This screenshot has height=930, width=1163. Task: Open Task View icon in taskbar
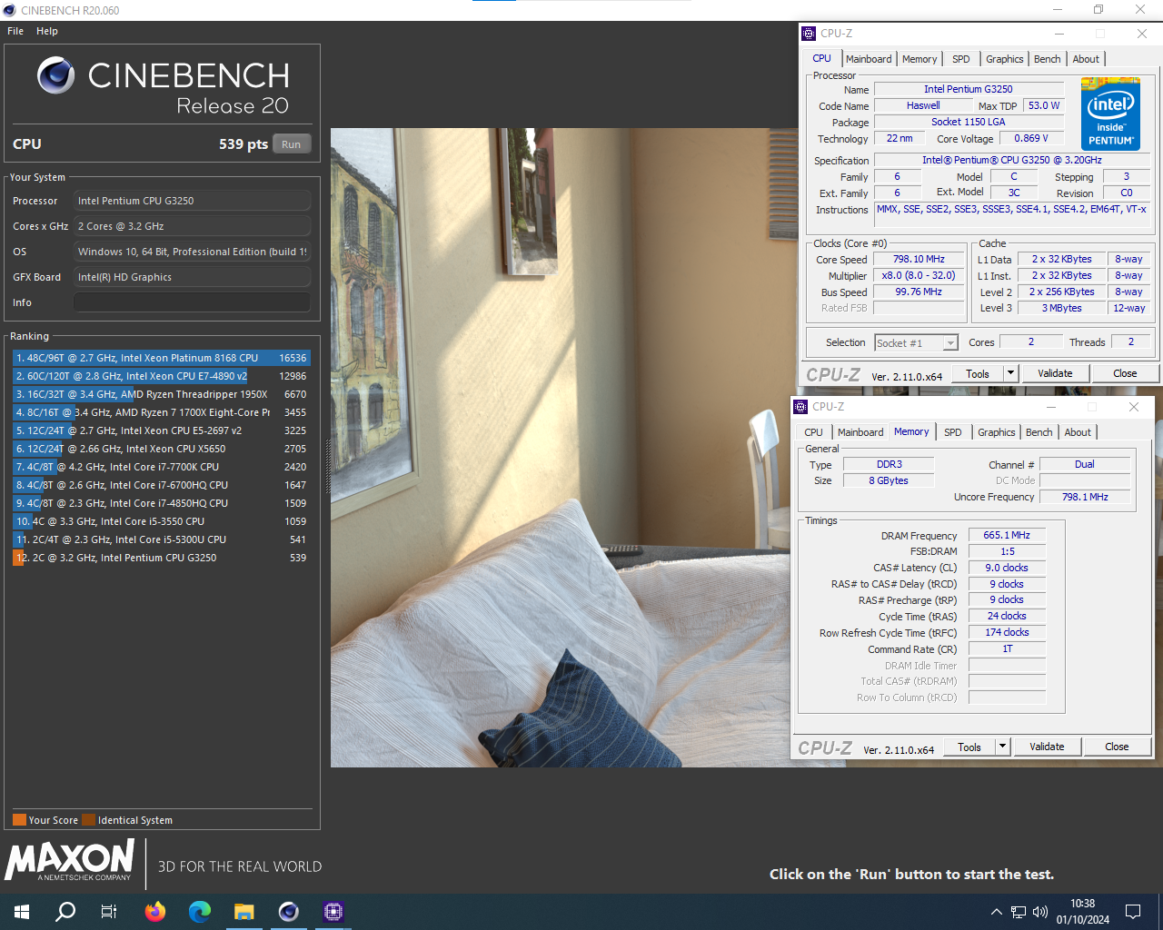pos(109,912)
